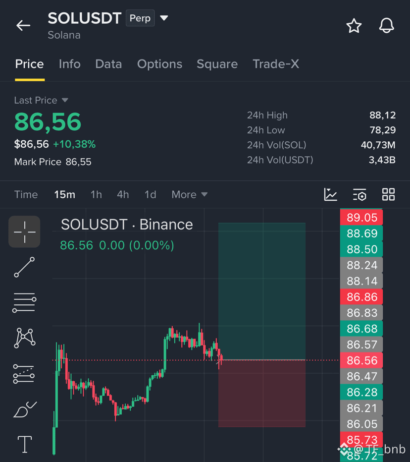Switch to the Square tab
The height and width of the screenshot is (462, 410).
pos(217,64)
